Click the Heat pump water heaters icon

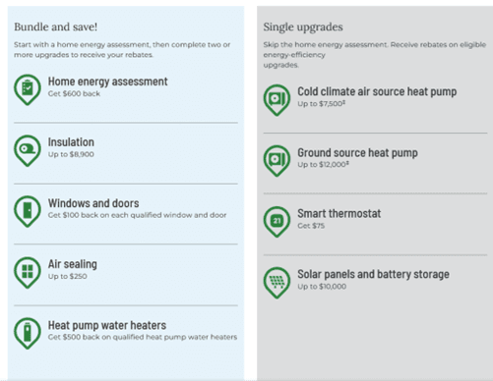coord(28,333)
